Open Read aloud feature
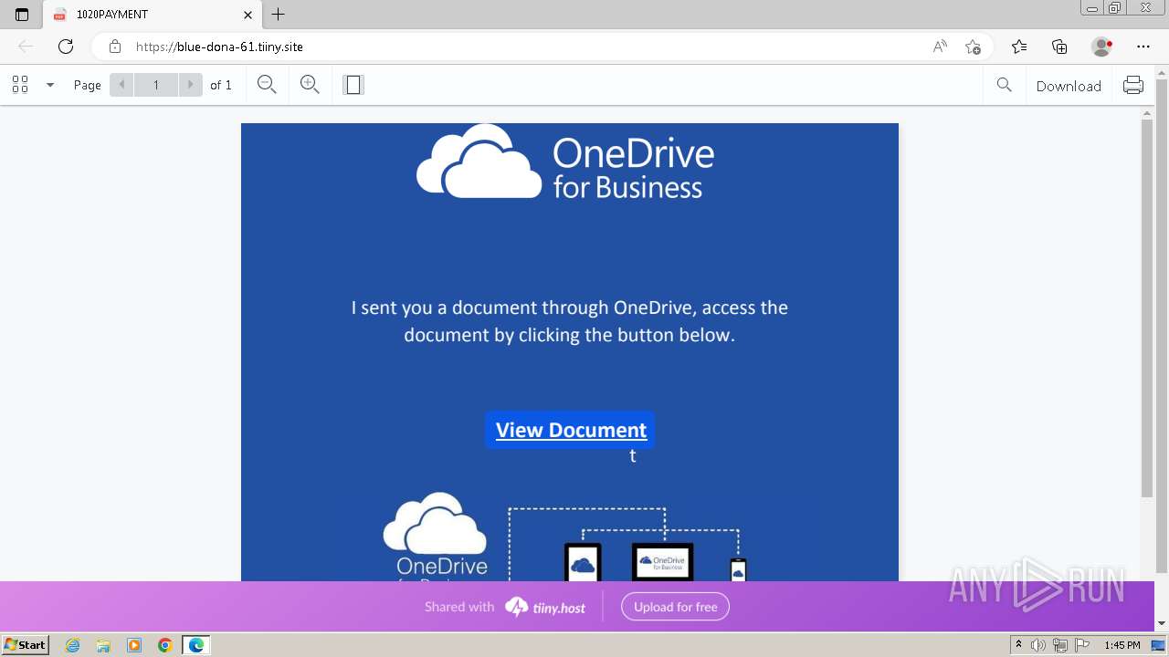This screenshot has width=1169, height=657. point(940,47)
